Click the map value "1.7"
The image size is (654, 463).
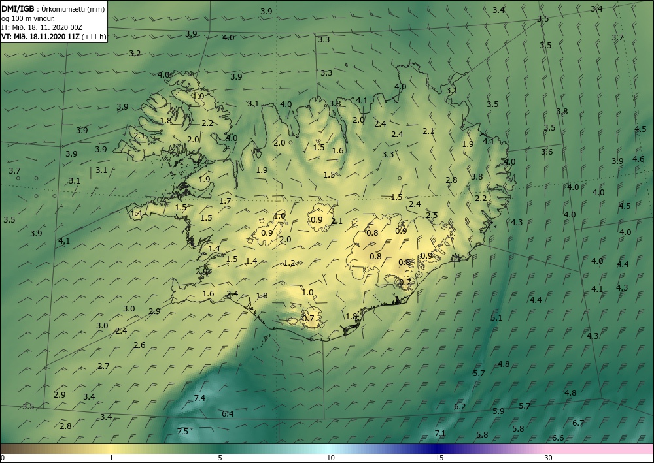click(x=225, y=201)
